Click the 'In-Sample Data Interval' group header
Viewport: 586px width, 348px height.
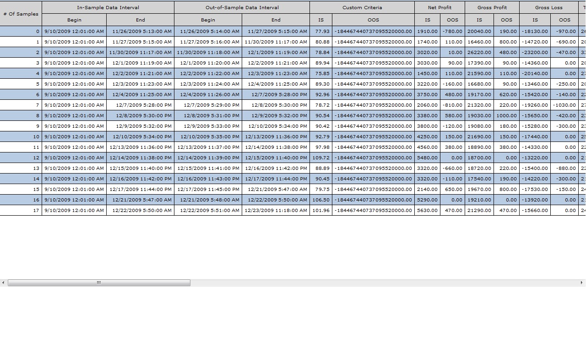(108, 7)
